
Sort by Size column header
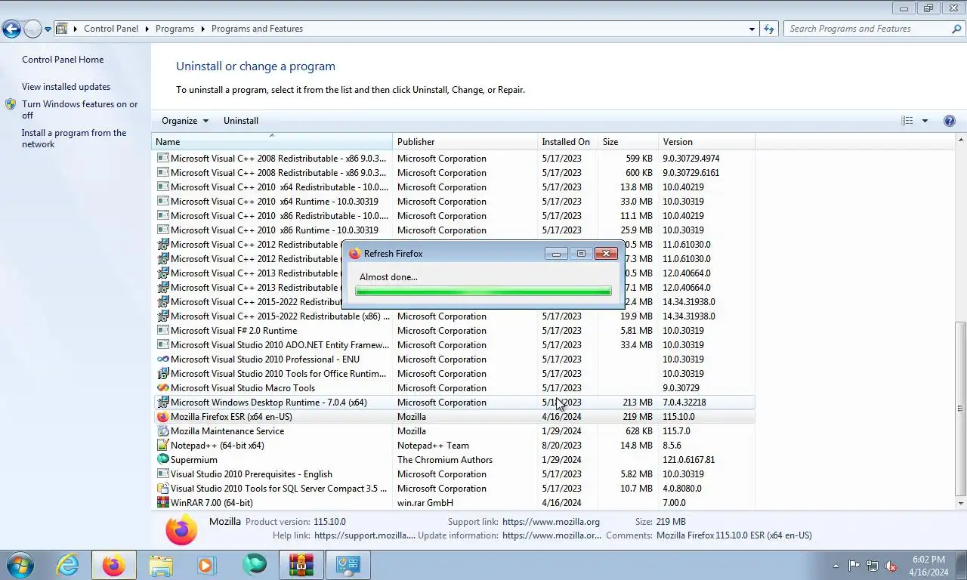pos(628,142)
